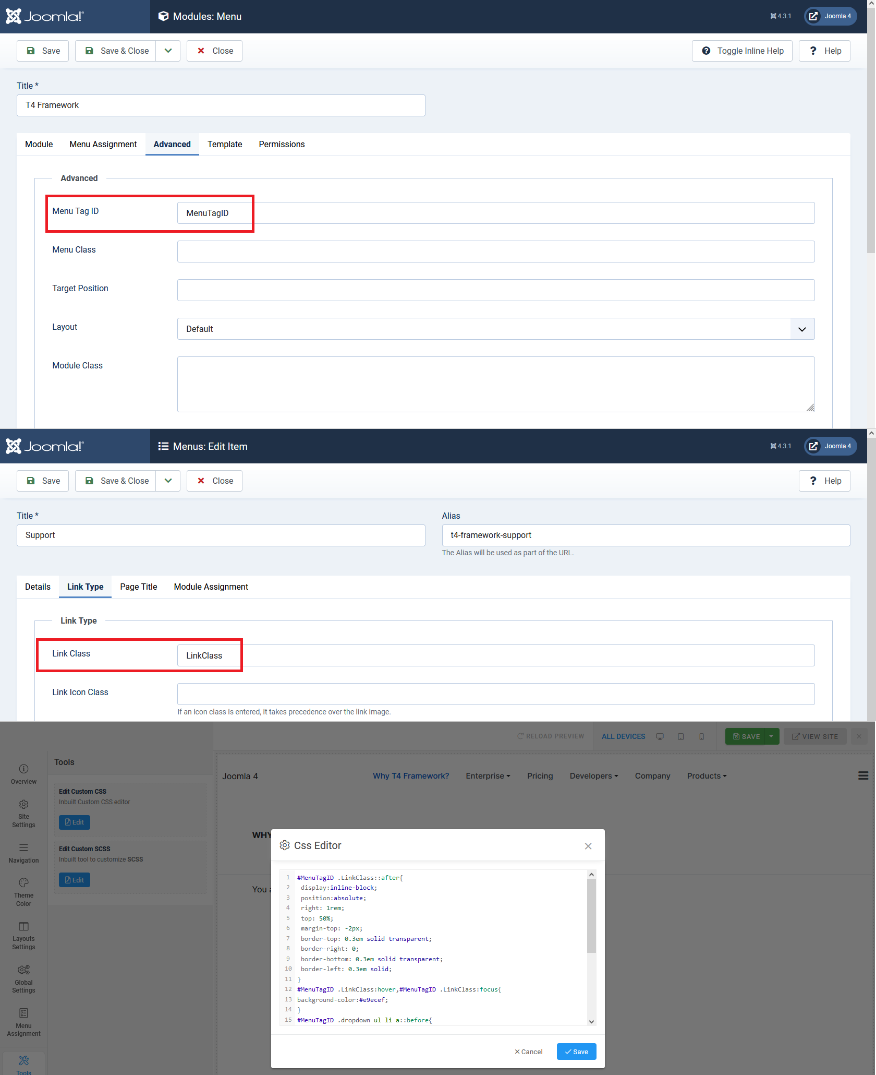876x1075 pixels.
Task: Click Save & Close on Menus: Edit Item page
Action: click(x=116, y=481)
